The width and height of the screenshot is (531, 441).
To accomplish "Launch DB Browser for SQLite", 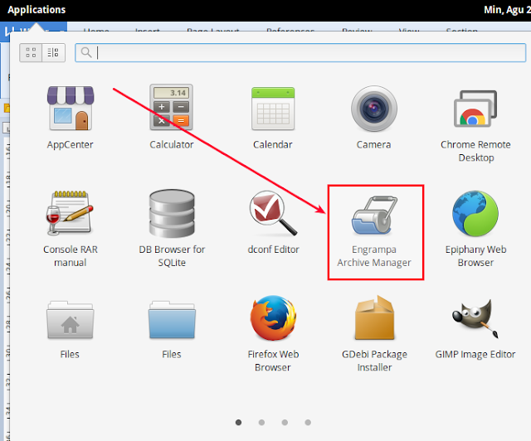I will pyautogui.click(x=172, y=229).
